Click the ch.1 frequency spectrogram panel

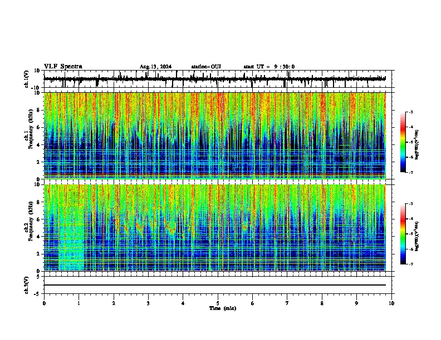(215, 136)
